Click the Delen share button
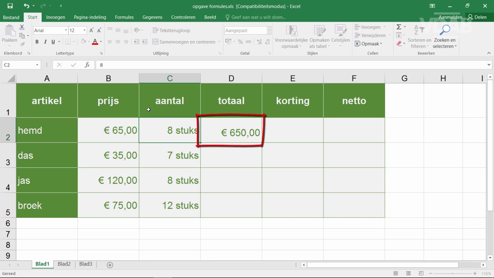 [x=477, y=17]
